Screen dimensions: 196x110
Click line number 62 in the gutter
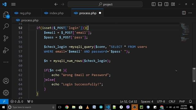pos(21,75)
